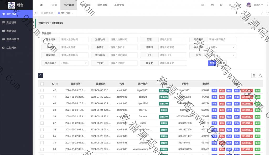Open 资金明细 in the sidebar
The image size is (269, 155).
[x=11, y=23]
